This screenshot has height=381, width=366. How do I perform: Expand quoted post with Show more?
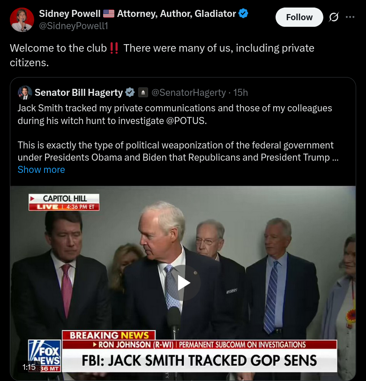click(41, 170)
